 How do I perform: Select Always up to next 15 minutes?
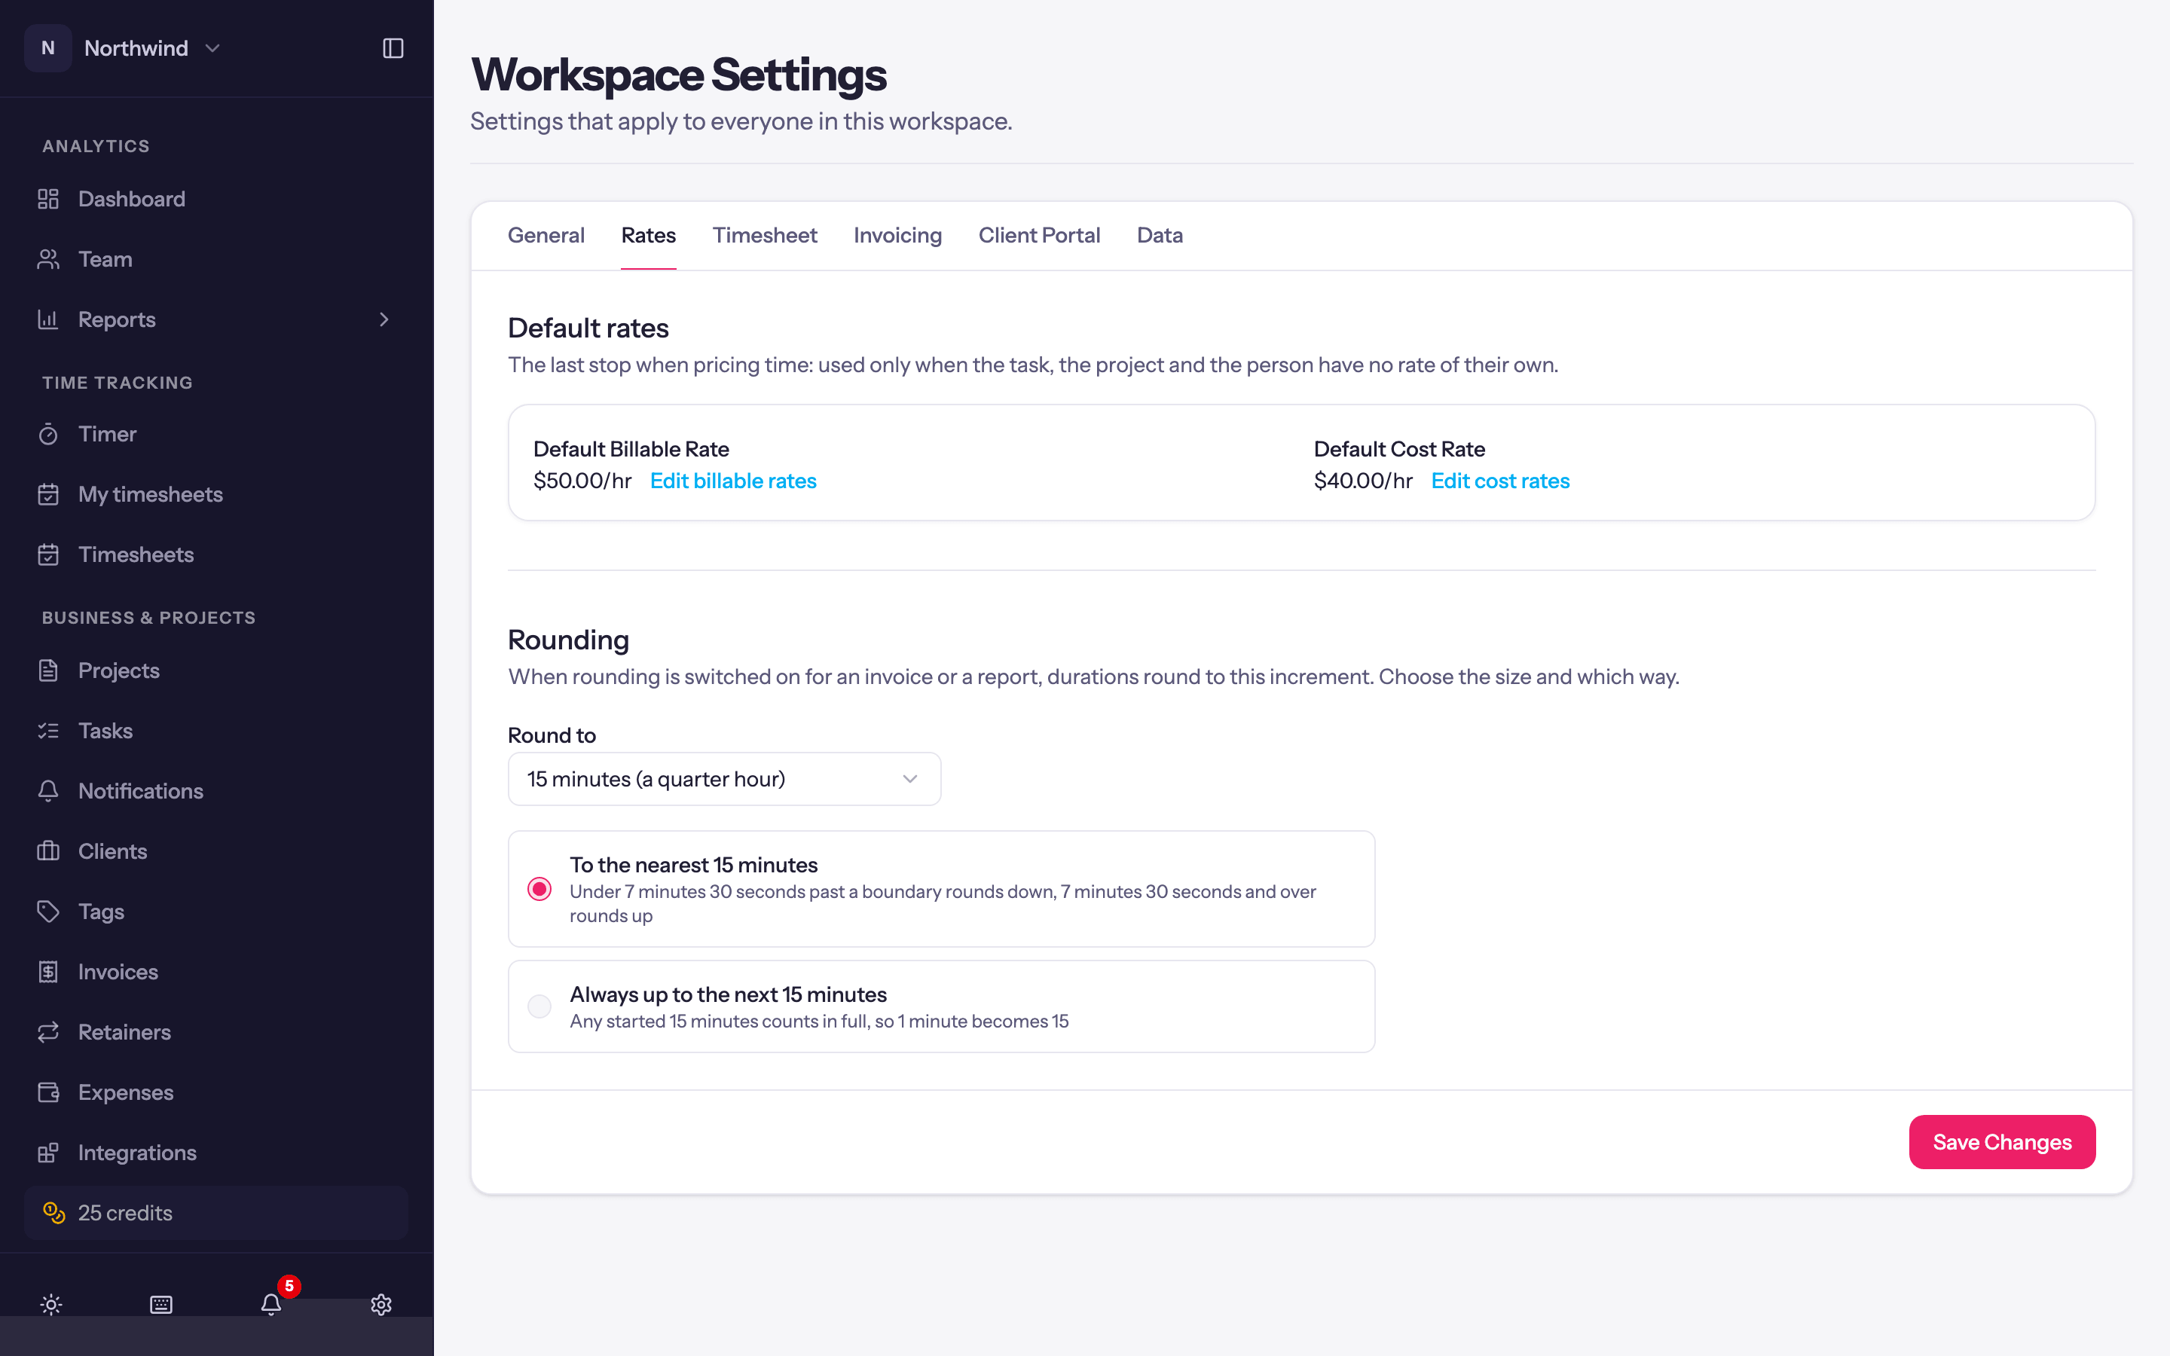(x=942, y=1006)
